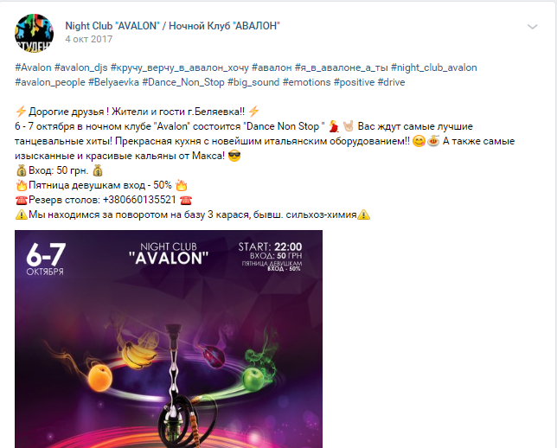Follow hashtag #кручу_верчу_в_авалон_хочу
Viewport: 557px width, 448px height.
click(x=179, y=67)
